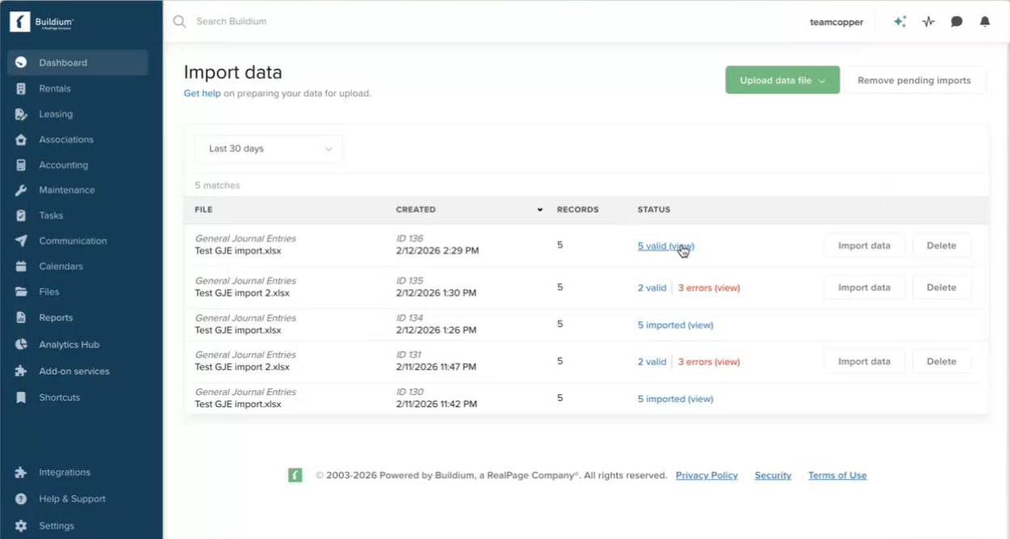Click the Calendars icon
Viewport: 1010px width, 539px height.
tap(21, 266)
